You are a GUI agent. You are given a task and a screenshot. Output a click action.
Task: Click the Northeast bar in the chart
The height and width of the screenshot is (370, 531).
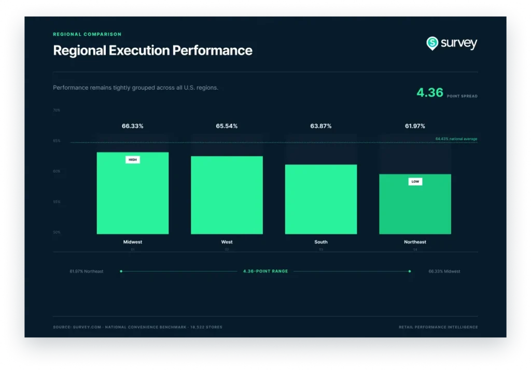415,204
